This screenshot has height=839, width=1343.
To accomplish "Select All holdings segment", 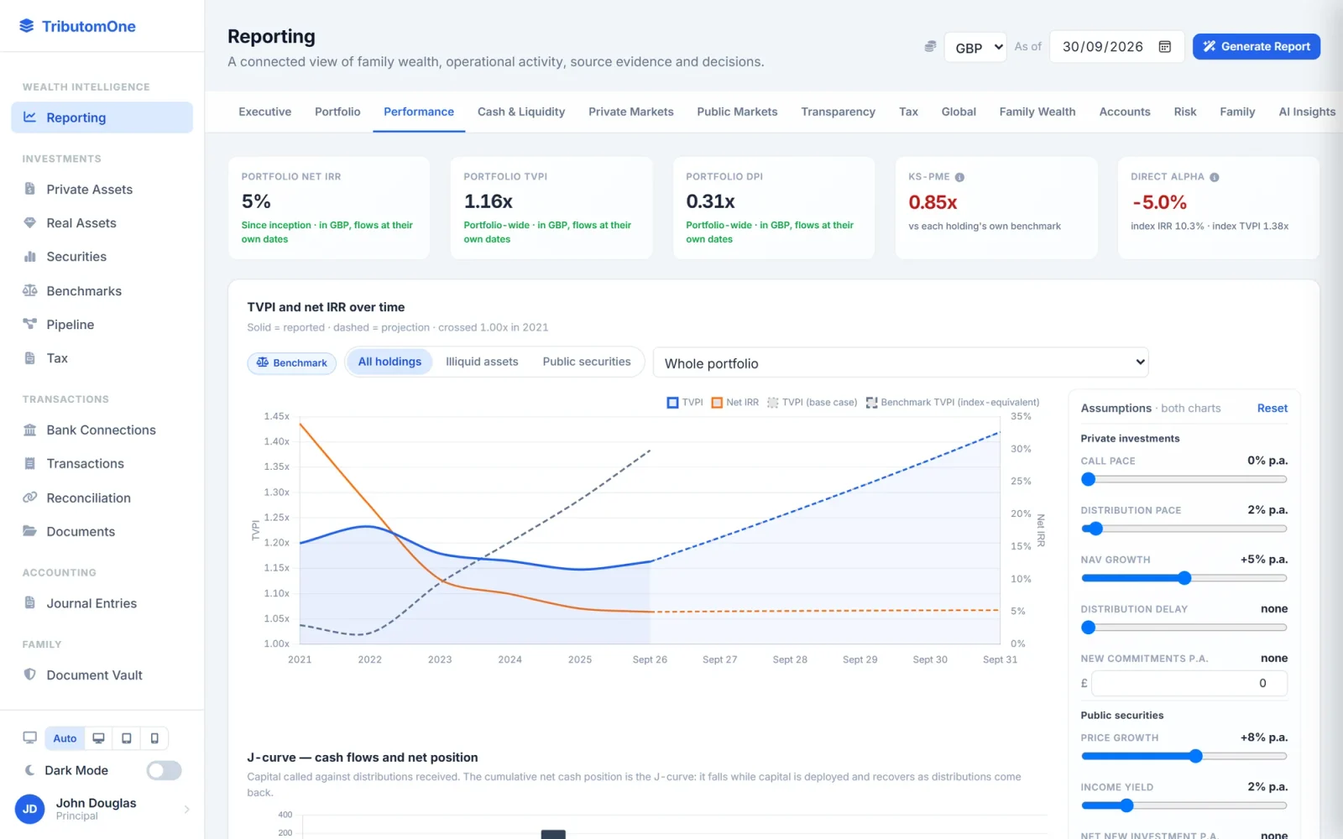I will [389, 362].
